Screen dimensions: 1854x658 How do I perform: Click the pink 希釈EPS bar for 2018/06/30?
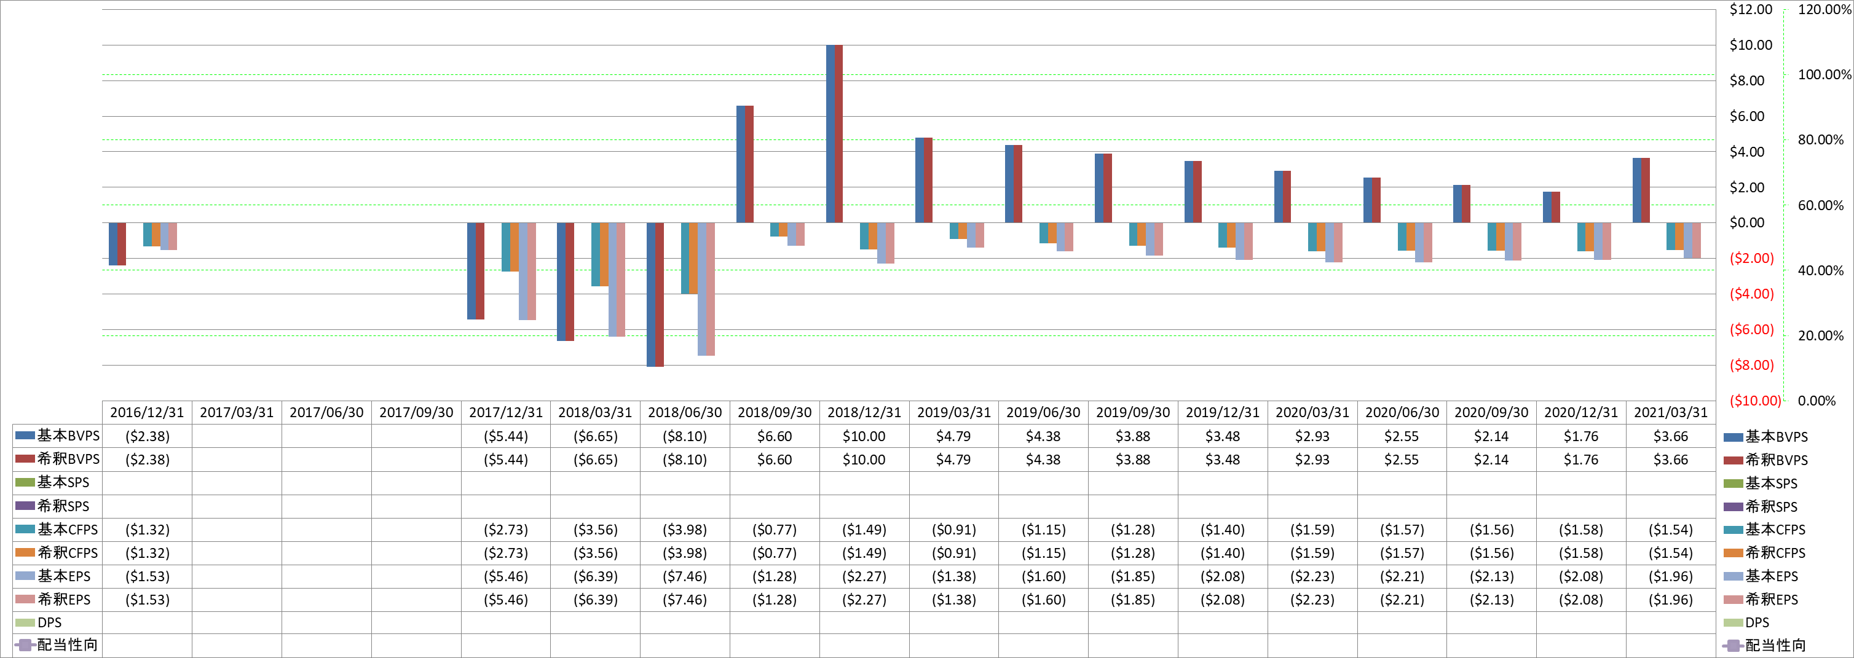(711, 289)
